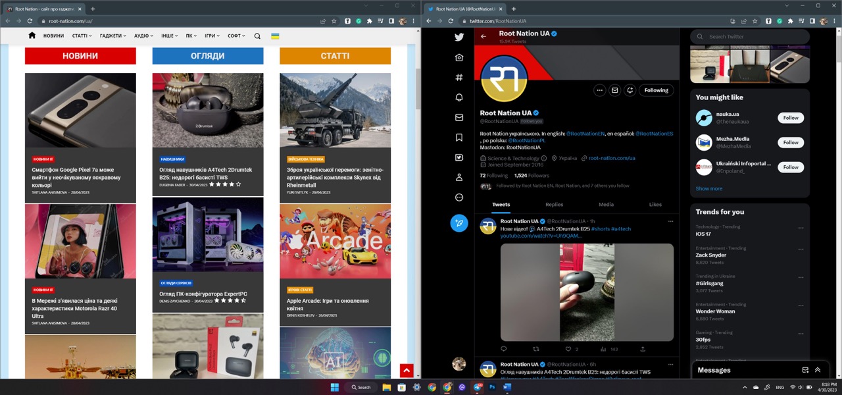The height and width of the screenshot is (395, 842).
Task: Open a new tab in root-nation window
Action: point(92,9)
